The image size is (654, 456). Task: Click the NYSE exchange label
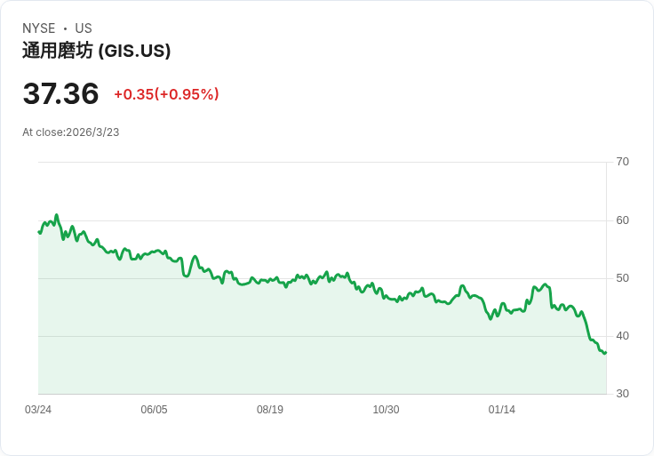click(x=39, y=28)
